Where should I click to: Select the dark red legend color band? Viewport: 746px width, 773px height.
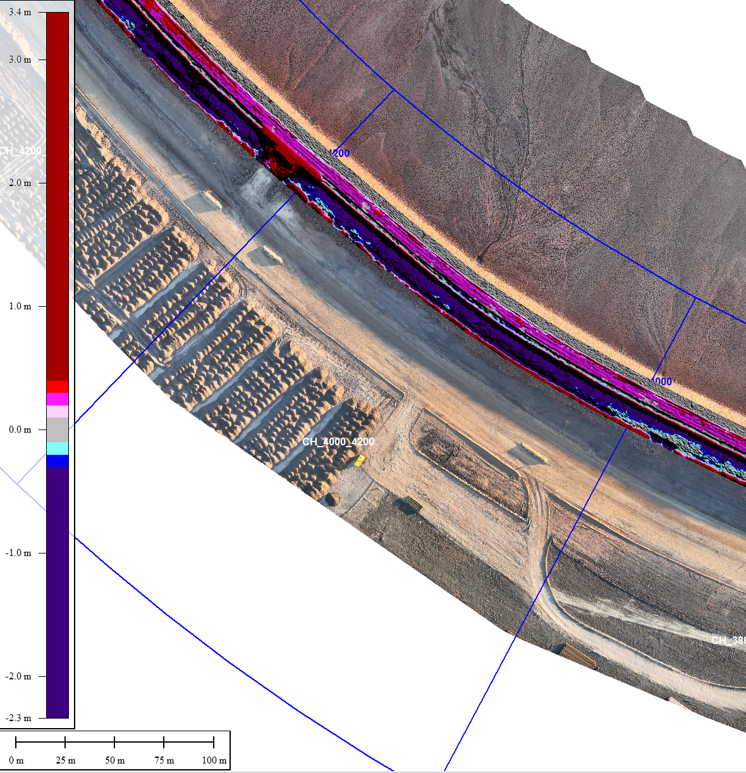tap(58, 196)
